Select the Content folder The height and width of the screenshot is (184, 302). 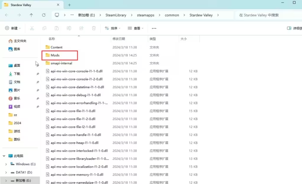coord(54,47)
